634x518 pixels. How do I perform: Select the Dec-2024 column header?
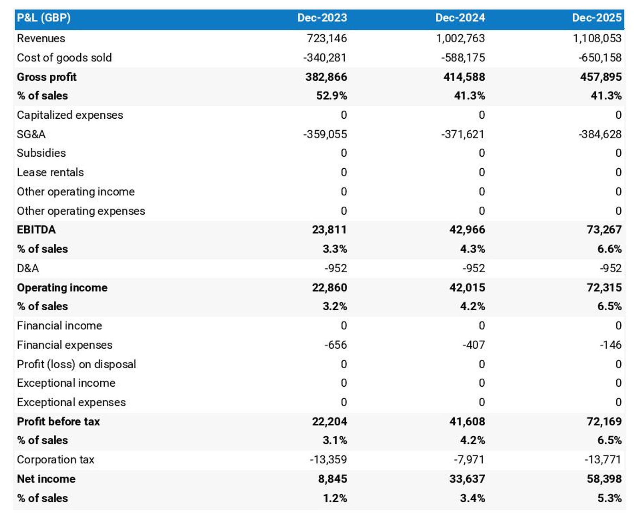460,18
